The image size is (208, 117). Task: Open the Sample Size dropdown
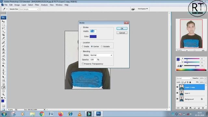29,9
